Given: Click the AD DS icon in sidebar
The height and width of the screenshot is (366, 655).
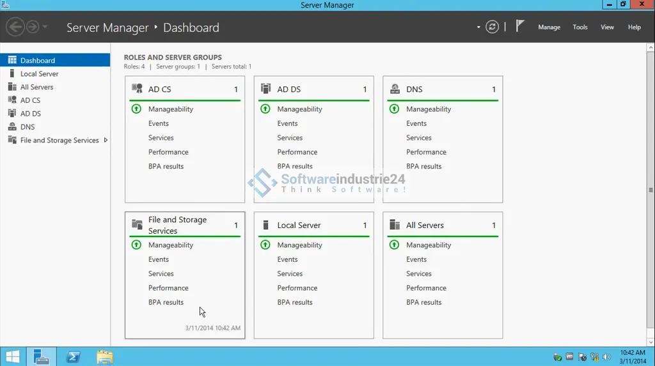Looking at the screenshot, I should 12,114.
